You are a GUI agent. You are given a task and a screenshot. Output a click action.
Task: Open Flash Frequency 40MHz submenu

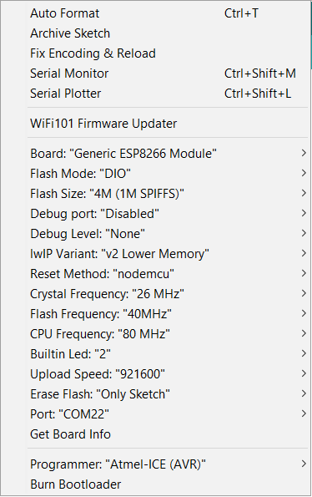(x=168, y=314)
